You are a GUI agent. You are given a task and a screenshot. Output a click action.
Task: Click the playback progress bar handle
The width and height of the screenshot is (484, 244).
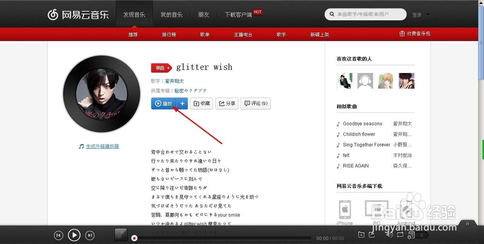(134, 238)
